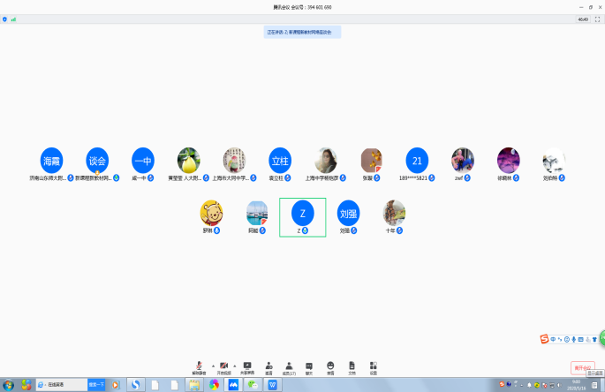Open the meeting settings icon

(x=373, y=366)
